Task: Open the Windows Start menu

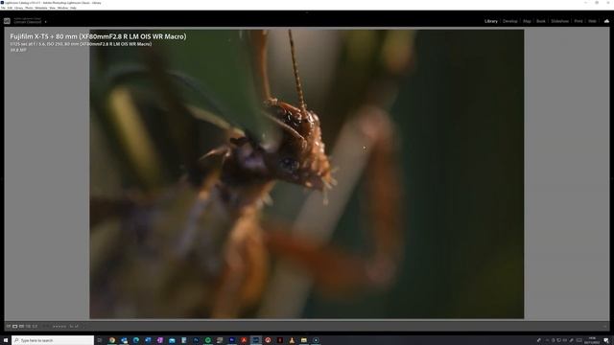Action: 6,340
